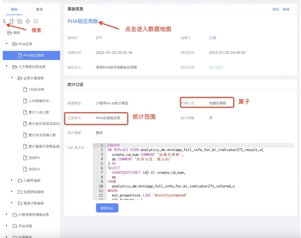Select 累计全引导进店成交 tree item
Image resolution: width=301 pixels, height=238 pixels.
[44, 124]
